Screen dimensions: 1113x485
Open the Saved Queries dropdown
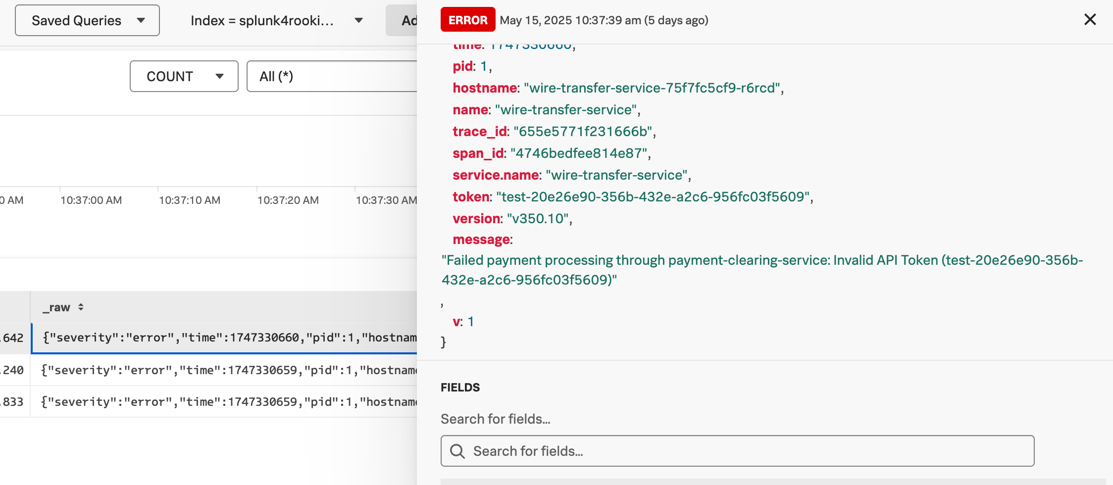87,20
